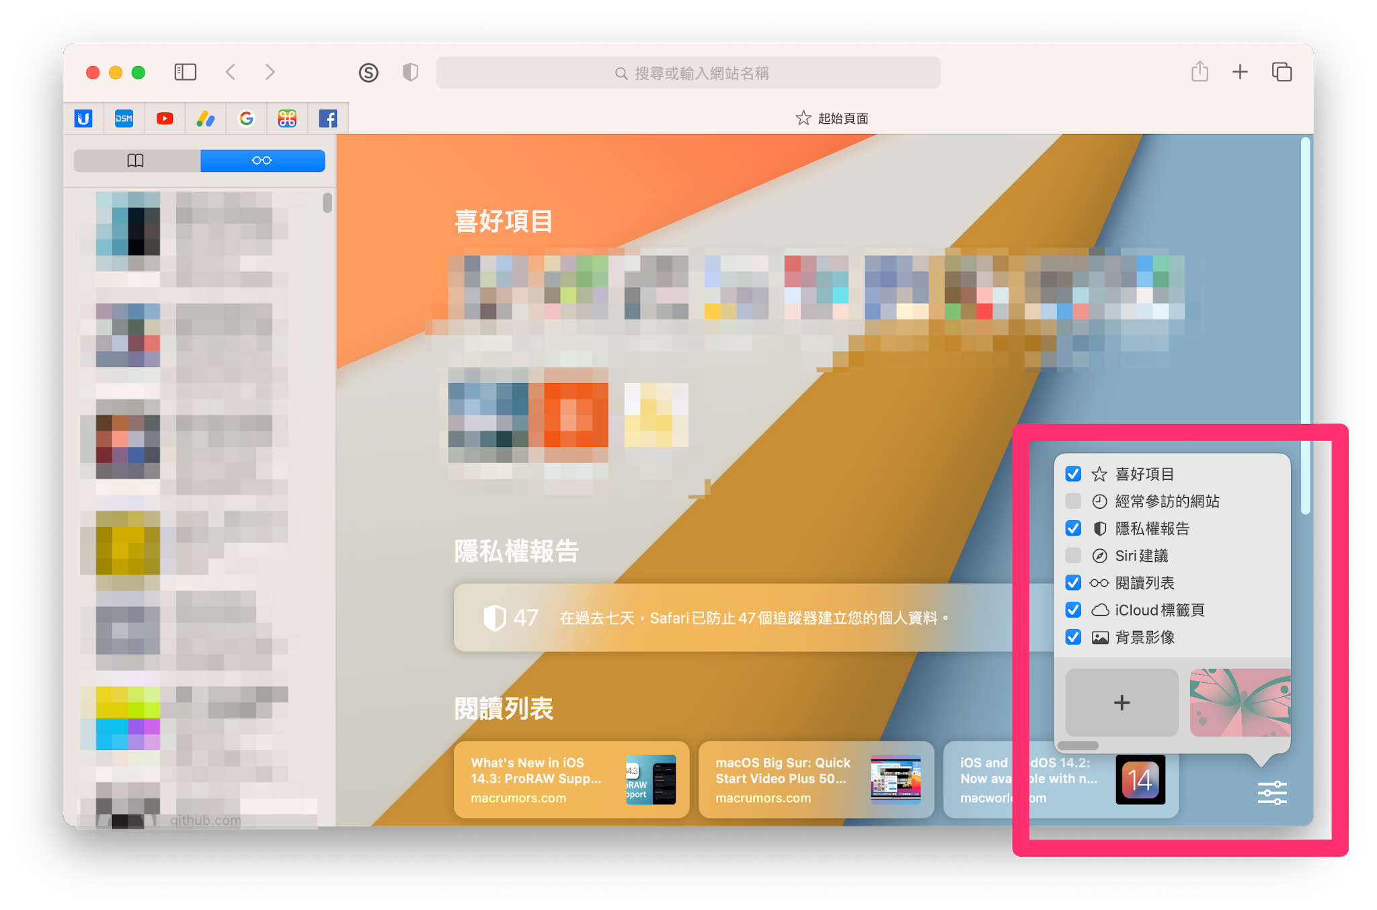1377x910 pixels.
Task: Click the new tab plus icon
Action: (1240, 72)
